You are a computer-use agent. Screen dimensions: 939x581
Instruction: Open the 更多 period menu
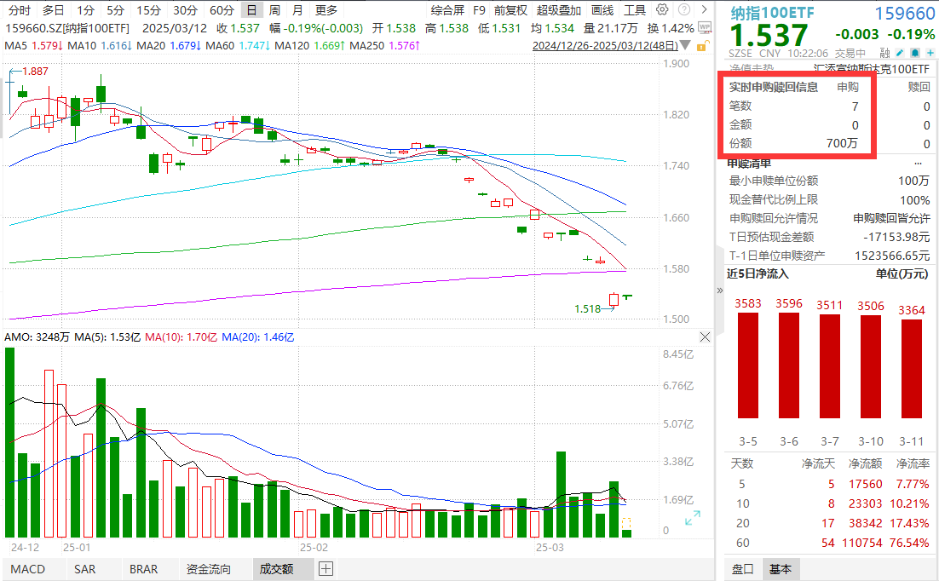pos(325,10)
